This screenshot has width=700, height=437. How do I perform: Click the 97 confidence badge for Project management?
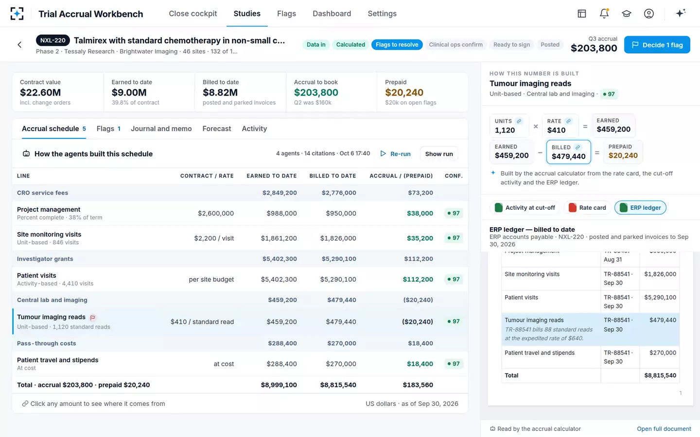pyautogui.click(x=454, y=213)
